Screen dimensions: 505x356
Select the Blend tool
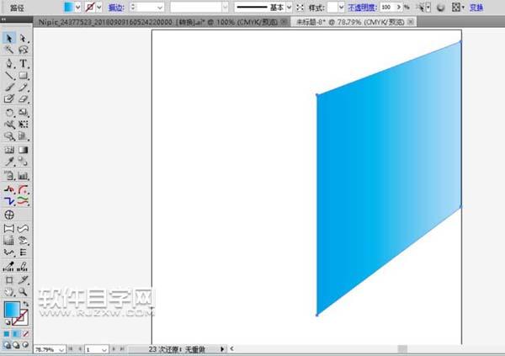23,162
